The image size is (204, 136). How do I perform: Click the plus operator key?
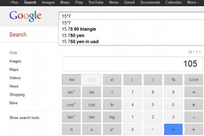[194, 129]
